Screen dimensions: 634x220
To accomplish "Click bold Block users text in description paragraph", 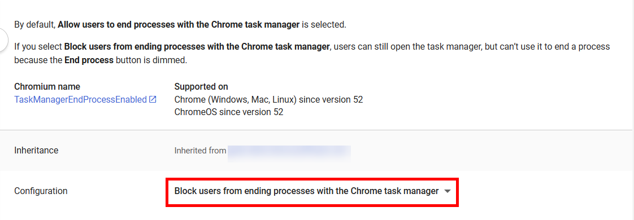I will pyautogui.click(x=197, y=46).
